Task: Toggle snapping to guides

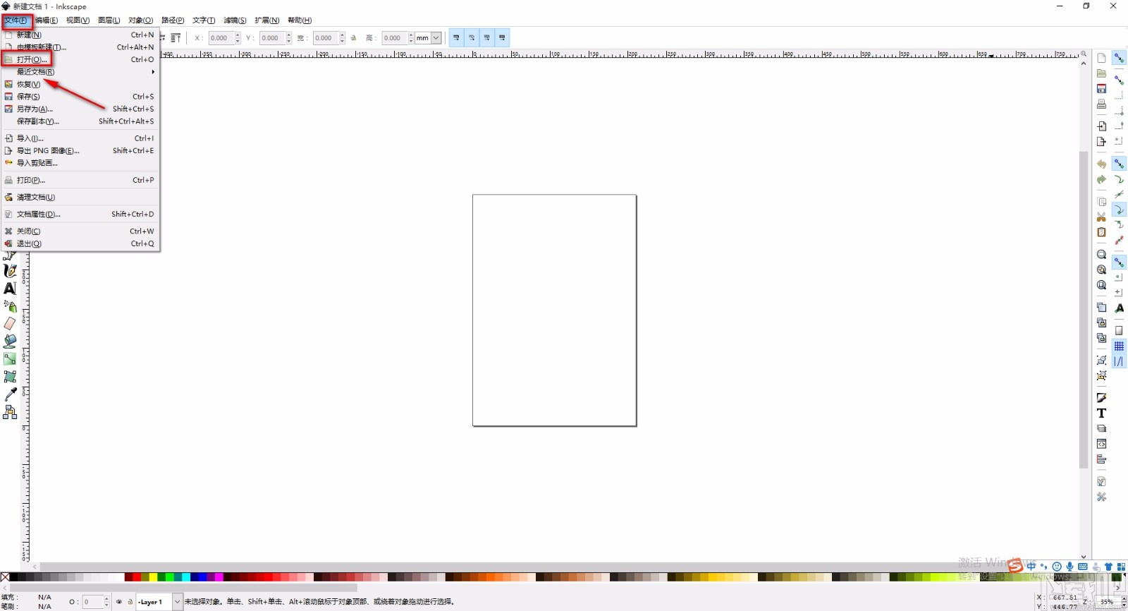Action: click(1119, 362)
